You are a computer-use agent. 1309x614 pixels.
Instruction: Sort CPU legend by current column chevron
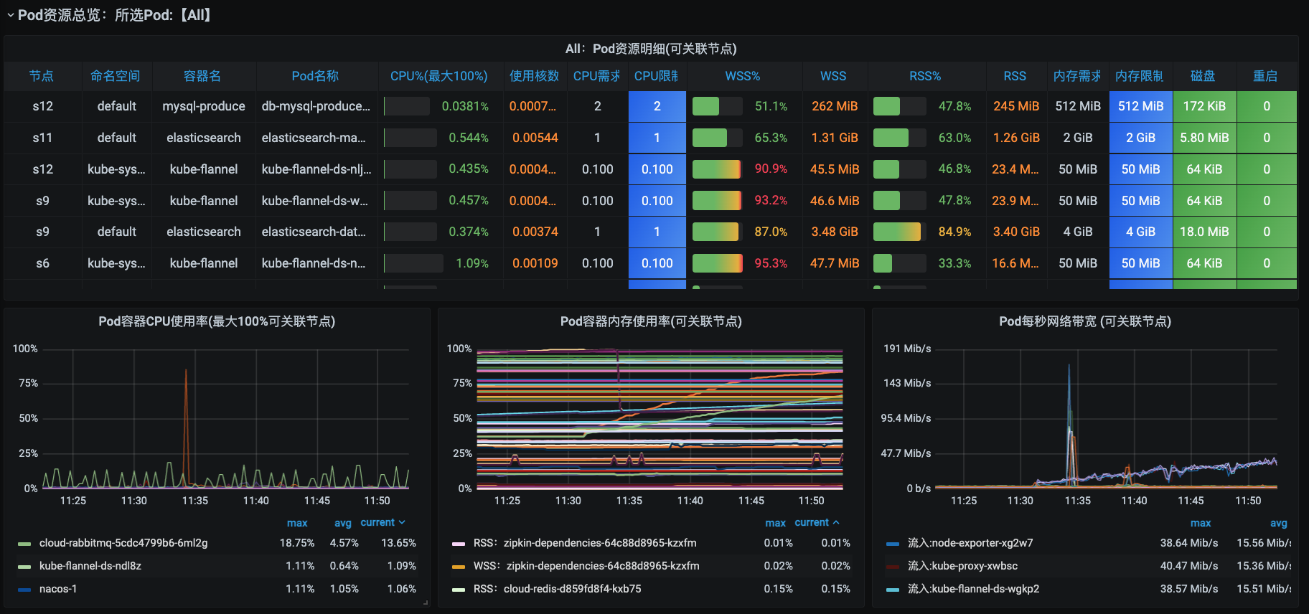[x=402, y=522]
